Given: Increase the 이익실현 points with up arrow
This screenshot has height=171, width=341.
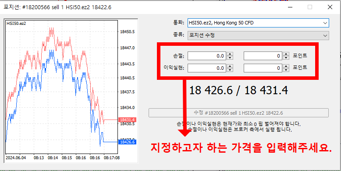Looking at the screenshot, I should tap(286, 66).
